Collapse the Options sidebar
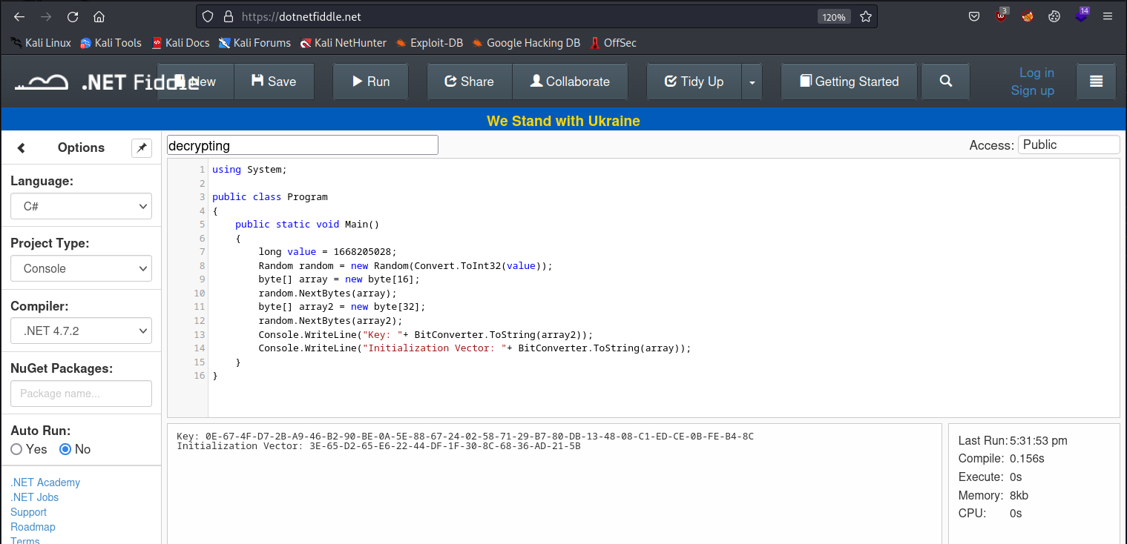The width and height of the screenshot is (1127, 544). tap(21, 147)
